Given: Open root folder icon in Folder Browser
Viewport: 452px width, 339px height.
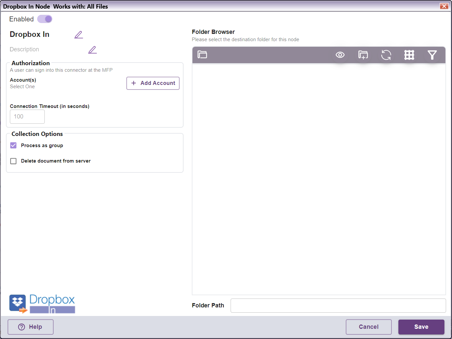Looking at the screenshot, I should coord(202,55).
